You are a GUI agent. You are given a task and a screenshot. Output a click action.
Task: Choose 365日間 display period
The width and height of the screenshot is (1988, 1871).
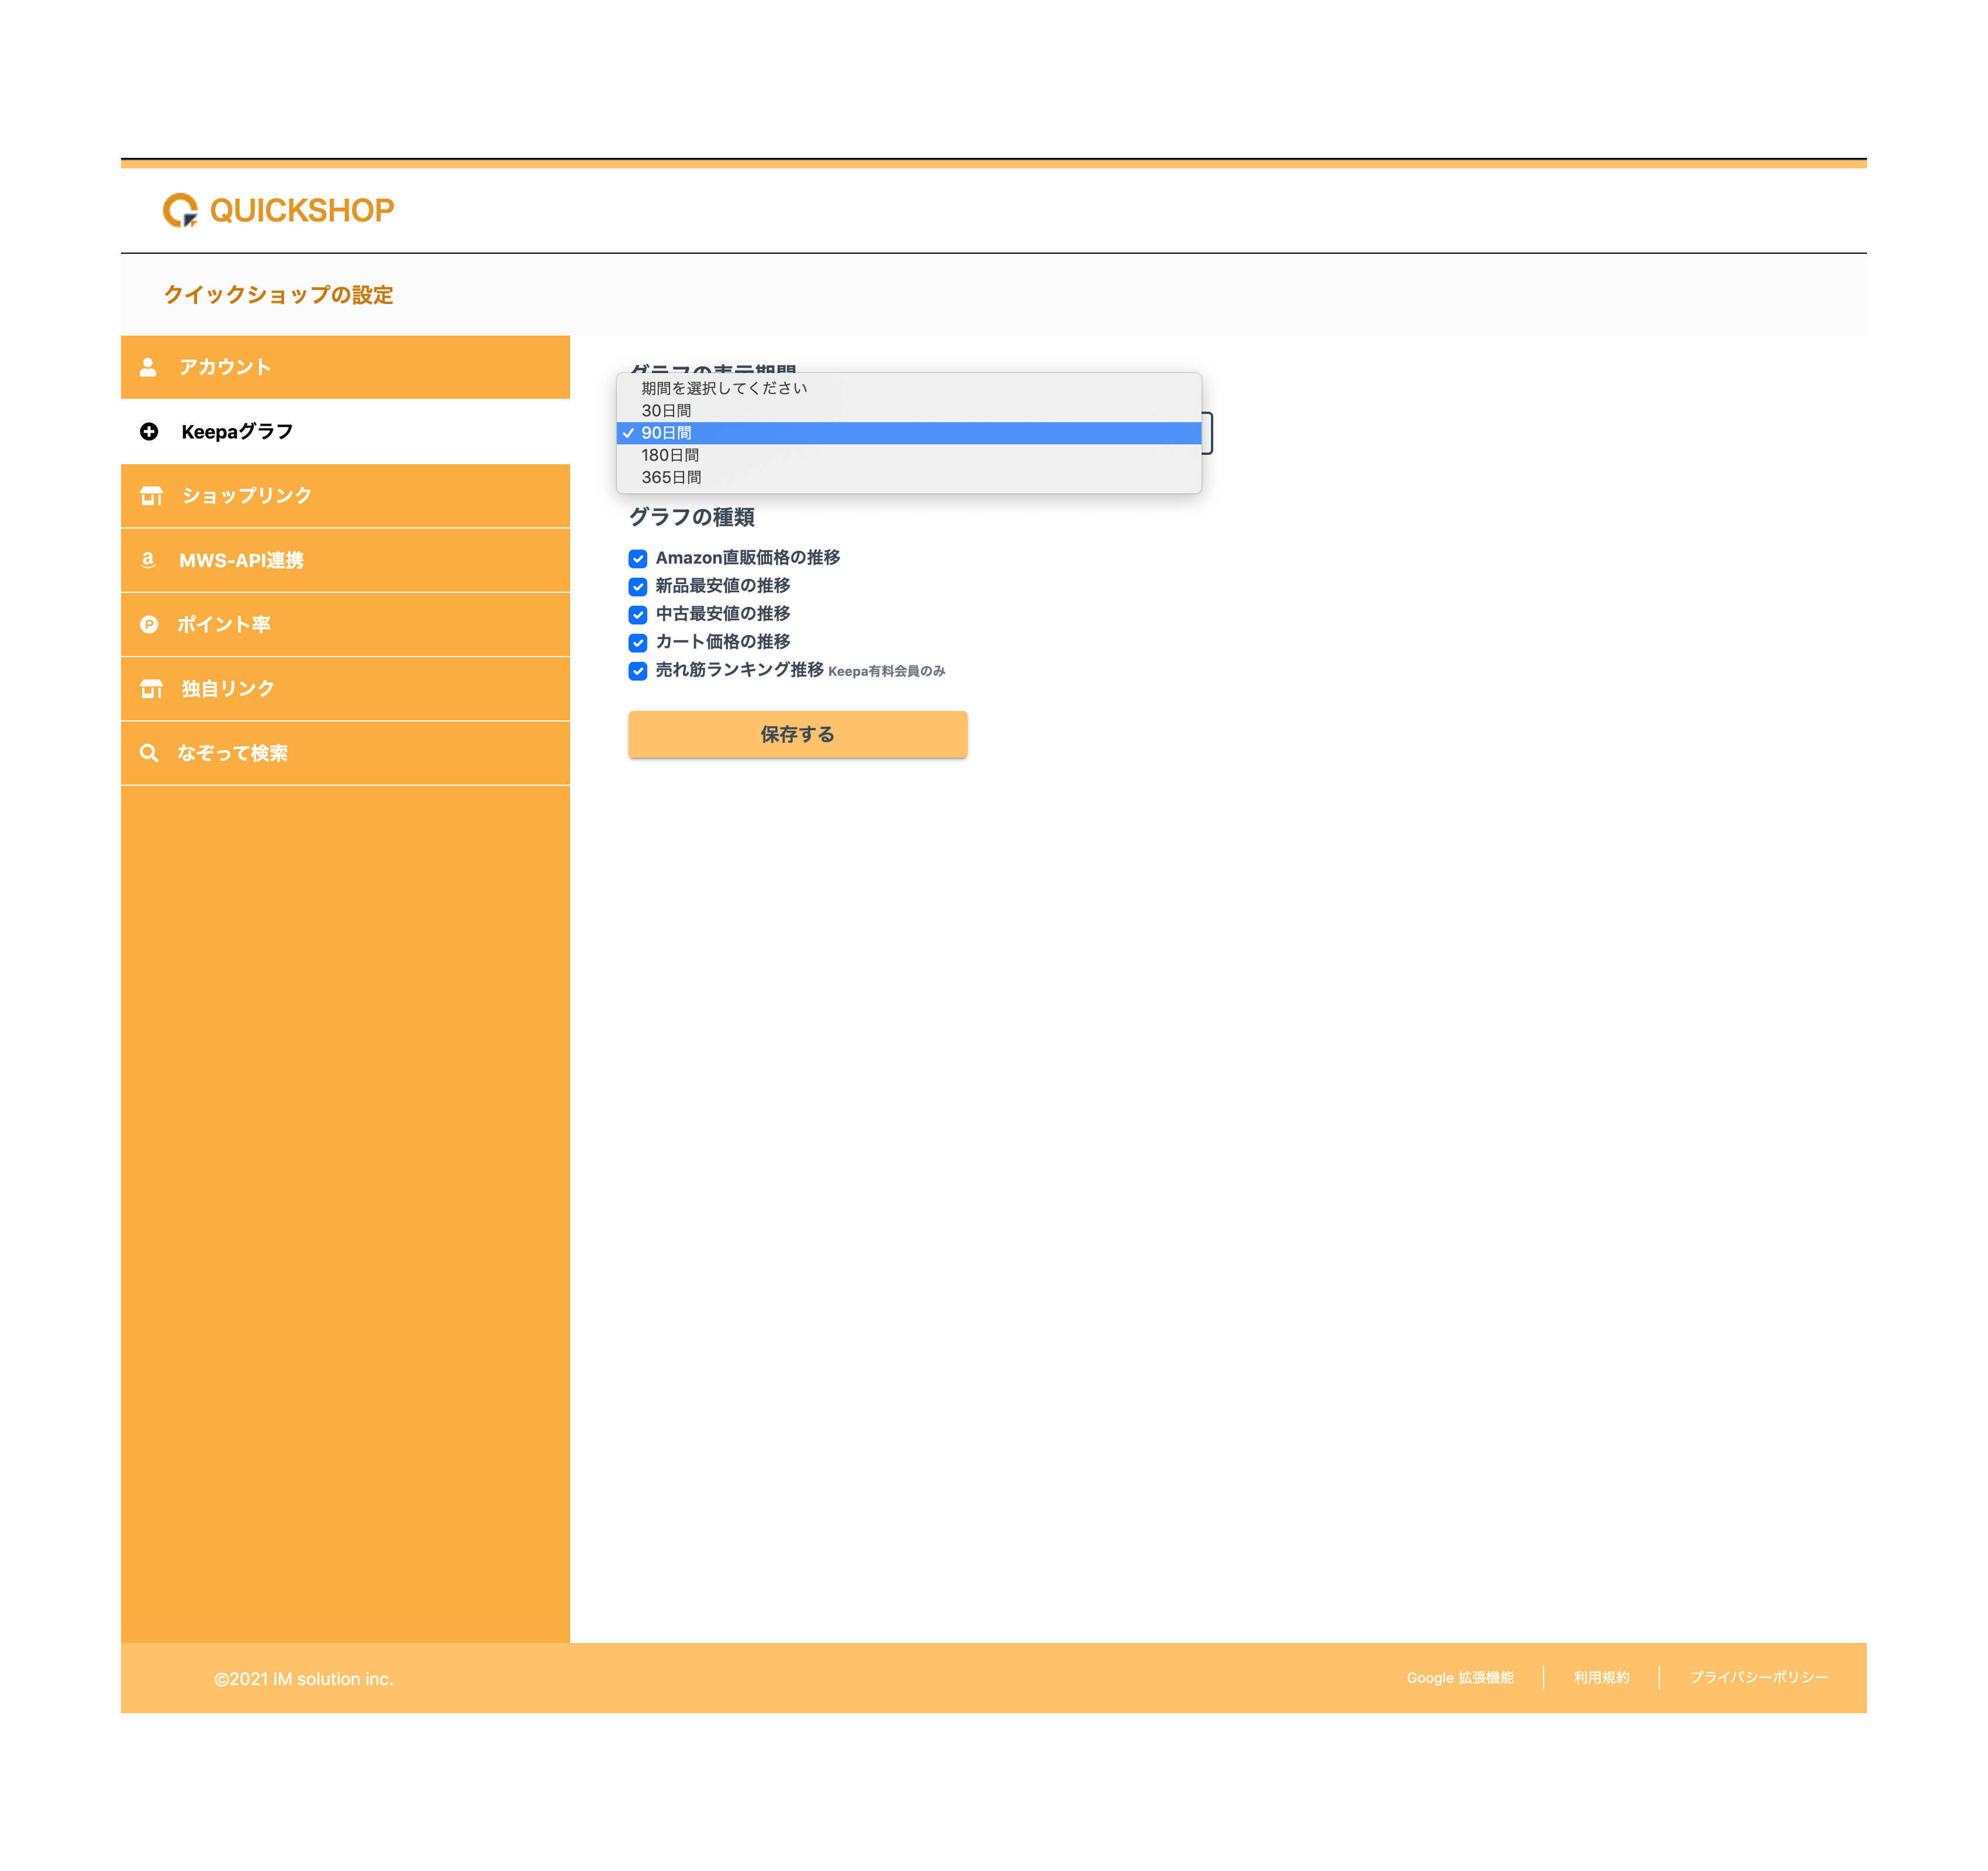point(909,477)
